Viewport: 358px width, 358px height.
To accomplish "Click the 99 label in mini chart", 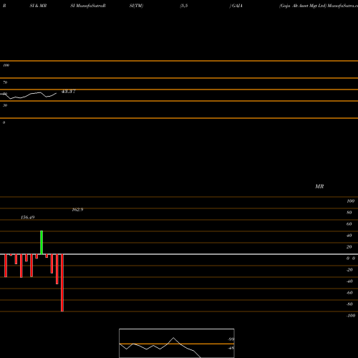I will pos(231,339).
